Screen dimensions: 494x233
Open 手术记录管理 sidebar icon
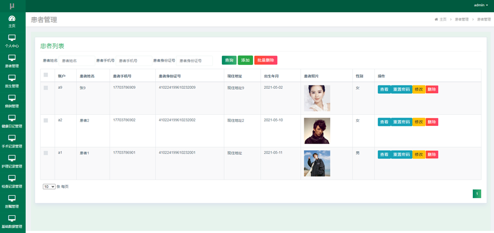point(12,138)
